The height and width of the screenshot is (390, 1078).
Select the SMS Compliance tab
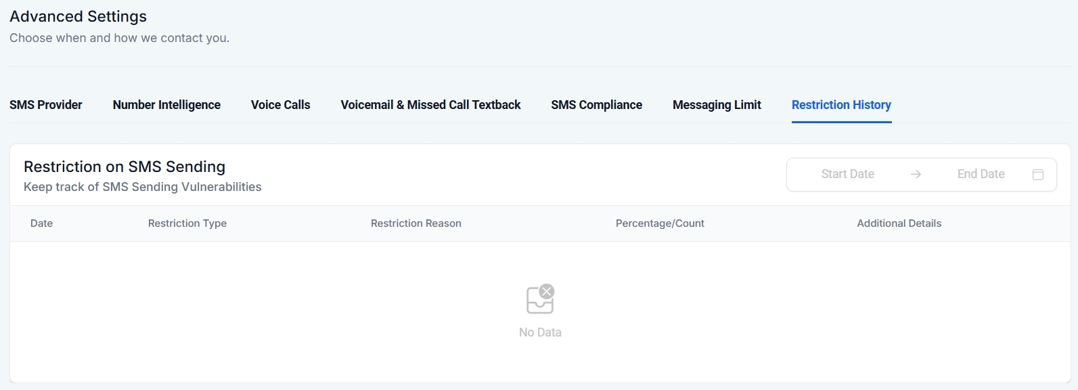[596, 105]
